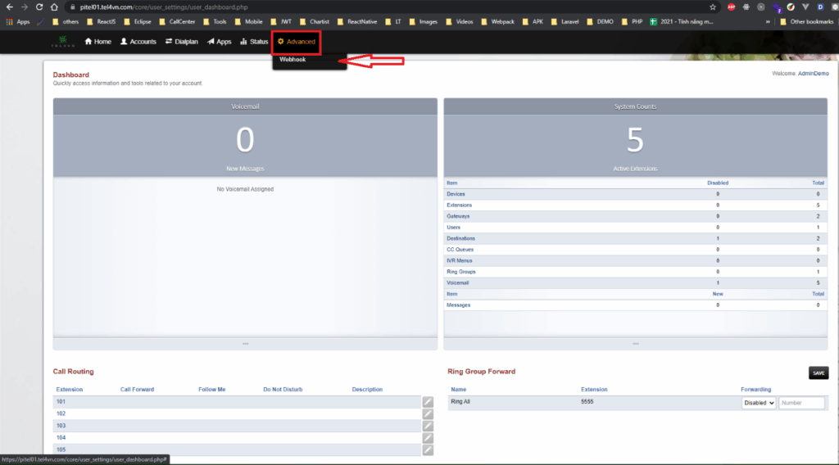Viewport: 839px width, 465px height.
Task: Open the browser home icon
Action: point(54,7)
